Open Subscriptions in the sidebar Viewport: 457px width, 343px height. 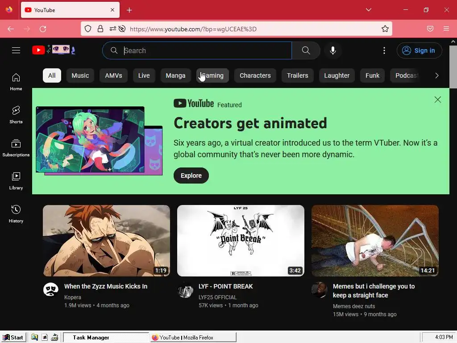coord(16,148)
